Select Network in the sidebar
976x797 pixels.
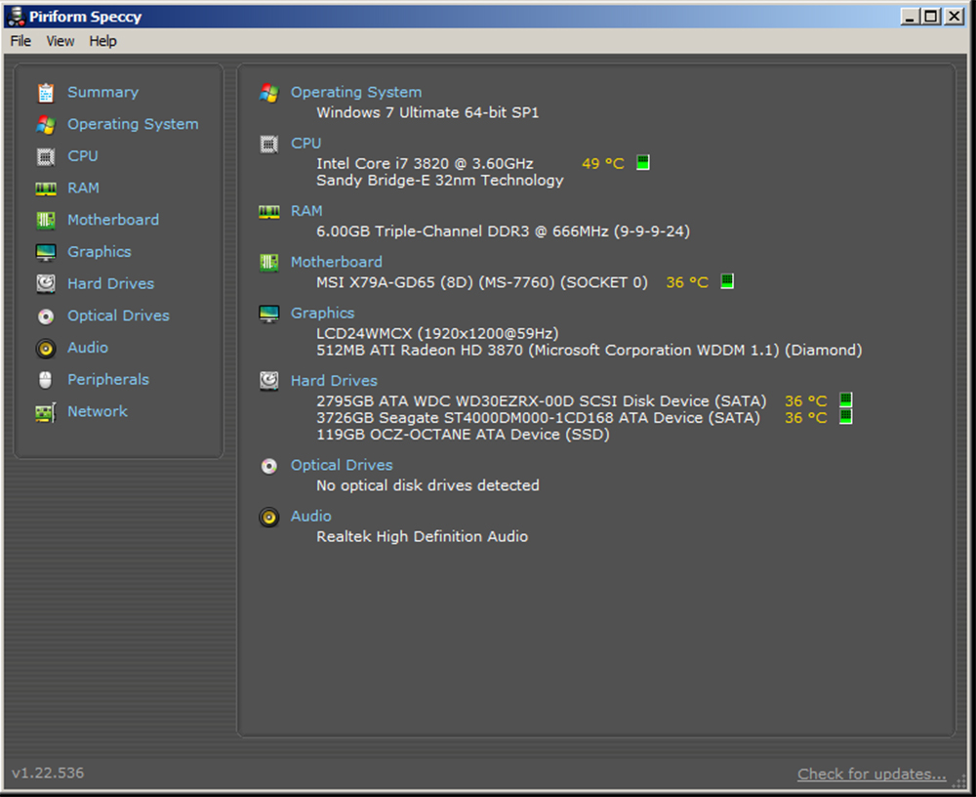click(x=98, y=411)
